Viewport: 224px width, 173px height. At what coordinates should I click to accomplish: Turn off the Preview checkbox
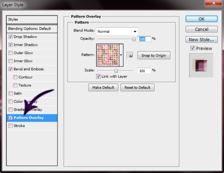tap(193, 48)
